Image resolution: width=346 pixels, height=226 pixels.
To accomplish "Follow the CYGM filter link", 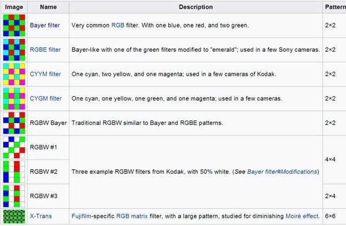I will pos(45,98).
